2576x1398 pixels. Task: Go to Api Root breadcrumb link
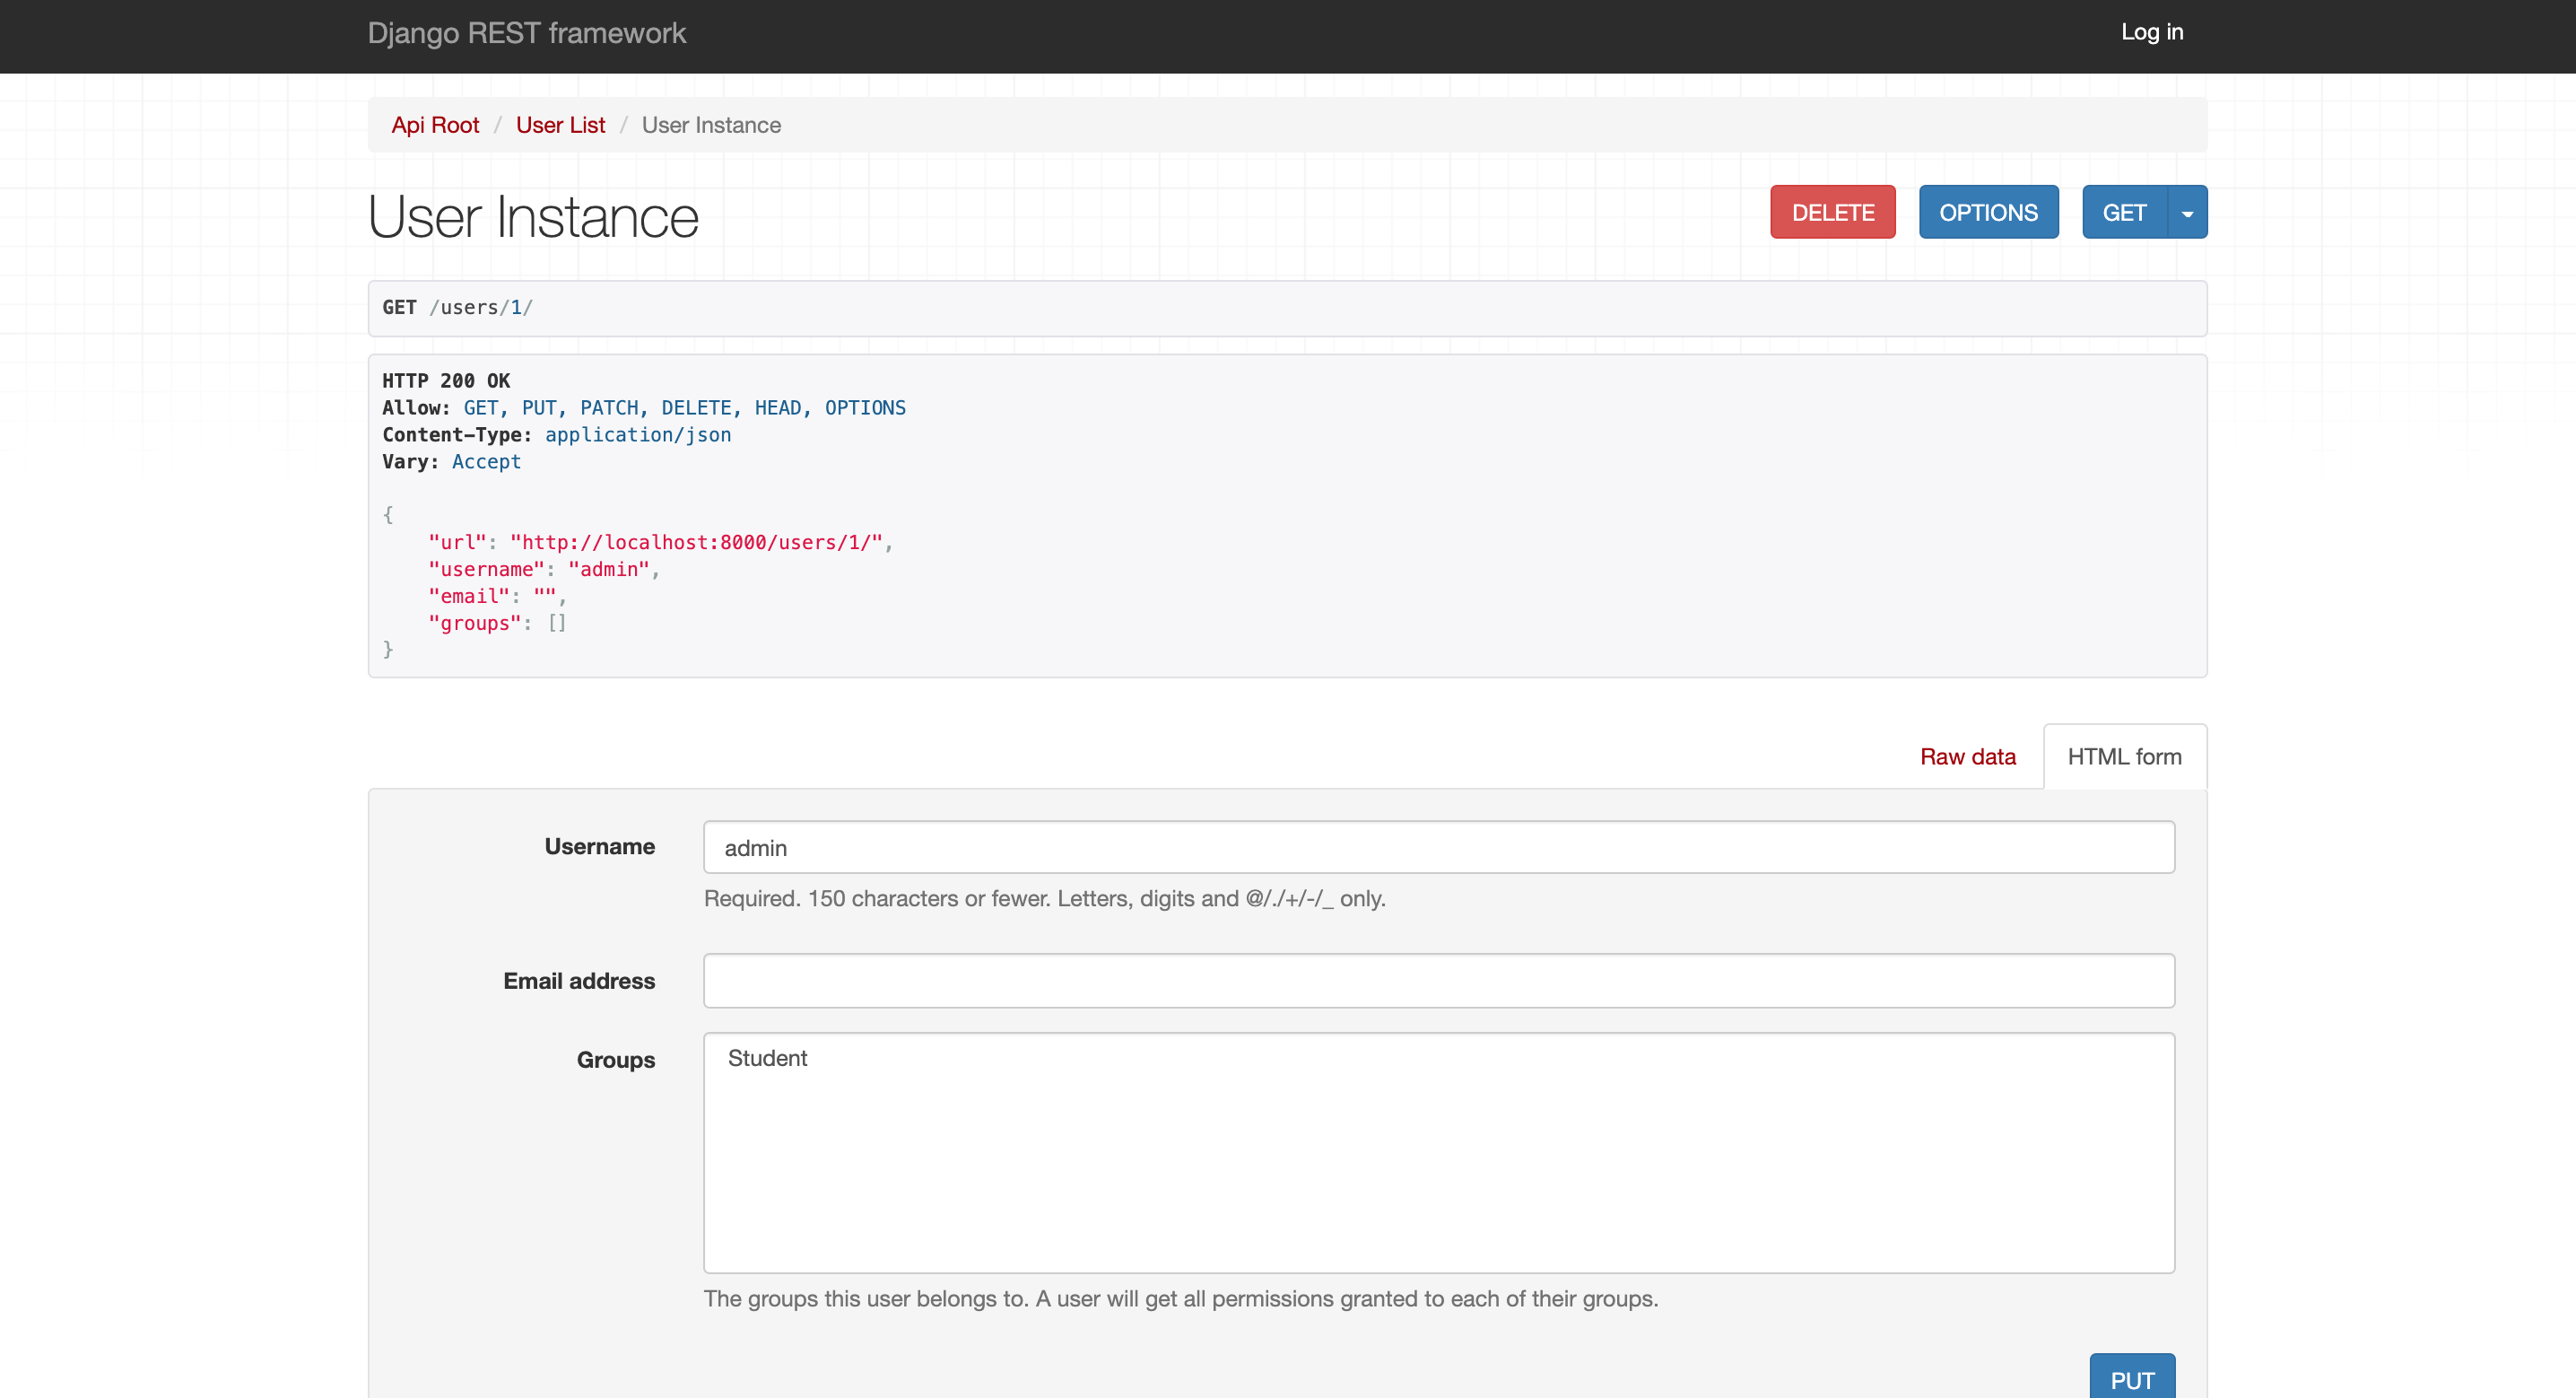pyautogui.click(x=435, y=125)
